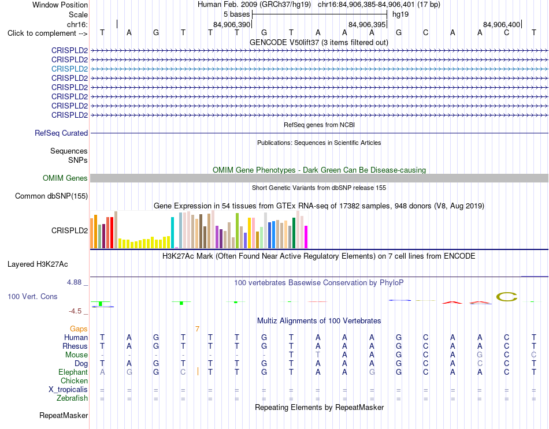
Task: Click the large olive C in PhyloP track
Action: [507, 297]
